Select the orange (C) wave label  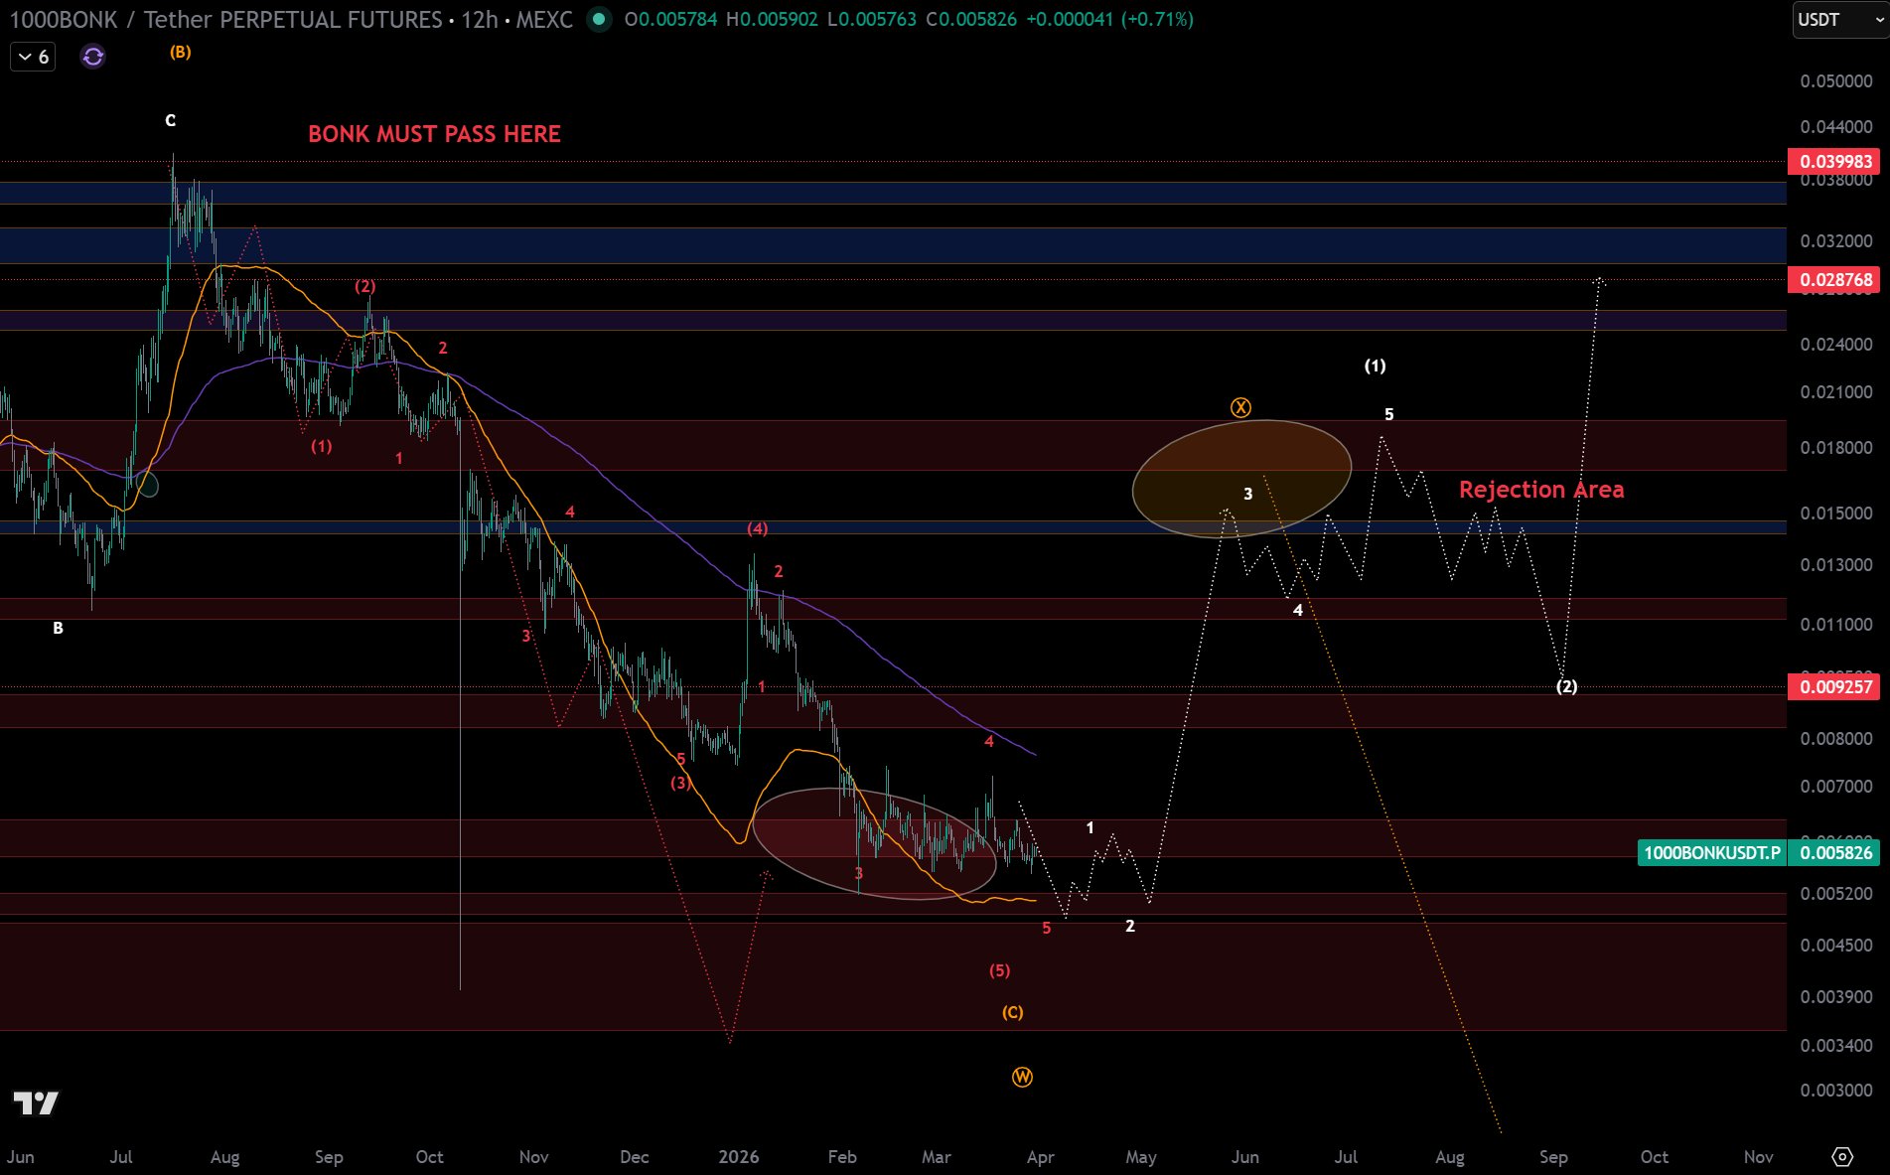tap(1012, 1012)
